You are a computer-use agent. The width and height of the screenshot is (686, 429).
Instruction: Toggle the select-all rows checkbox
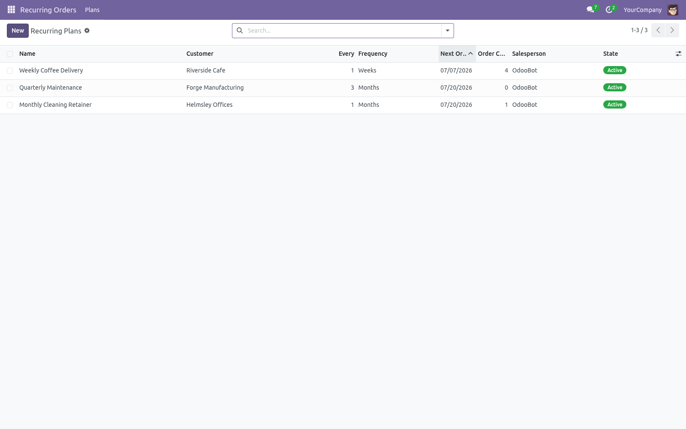(10, 54)
